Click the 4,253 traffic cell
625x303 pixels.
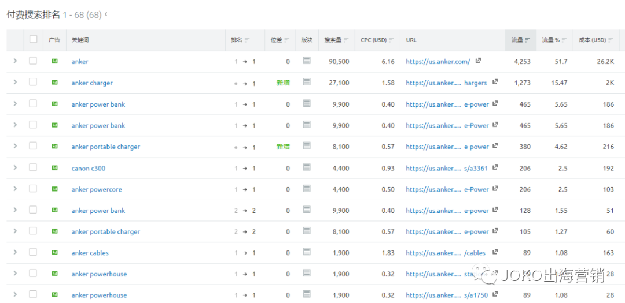522,62
